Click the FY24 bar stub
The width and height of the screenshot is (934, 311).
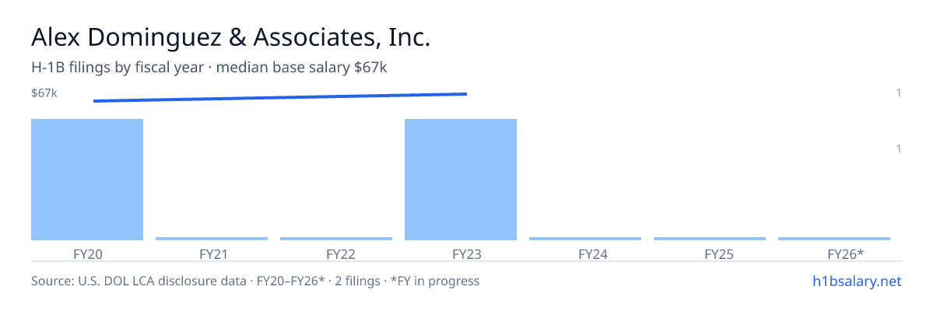[585, 239]
